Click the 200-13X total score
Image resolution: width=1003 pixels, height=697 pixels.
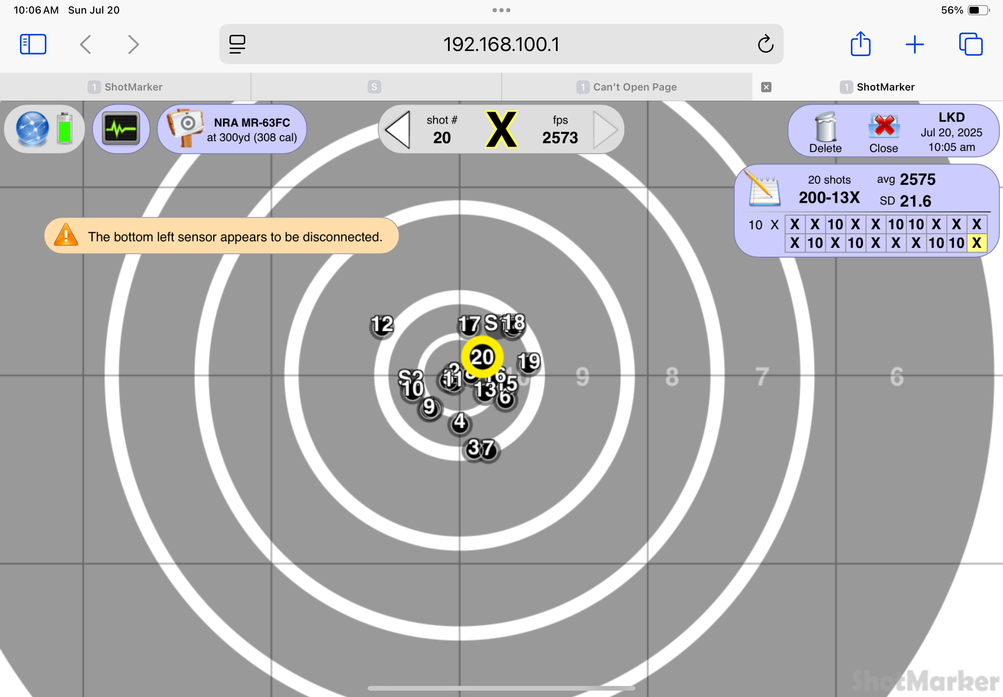click(829, 197)
